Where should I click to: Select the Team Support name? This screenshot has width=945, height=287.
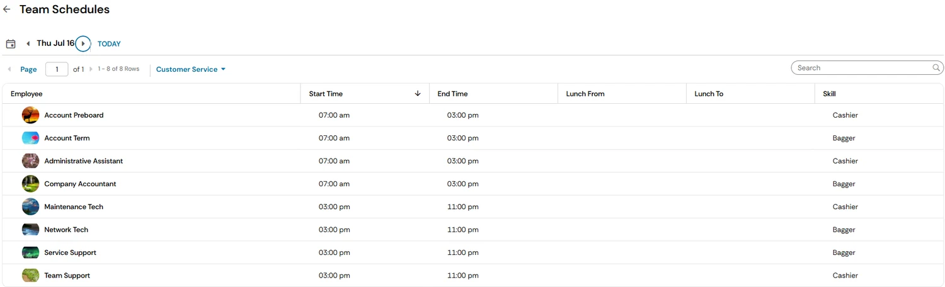point(67,276)
